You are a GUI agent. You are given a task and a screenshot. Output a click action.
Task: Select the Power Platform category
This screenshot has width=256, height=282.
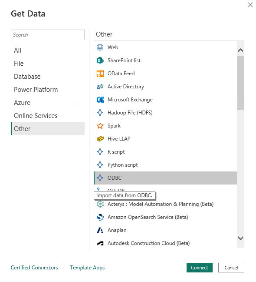point(48,90)
